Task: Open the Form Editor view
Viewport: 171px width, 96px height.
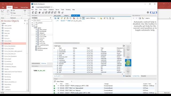Action: (x=128, y=55)
